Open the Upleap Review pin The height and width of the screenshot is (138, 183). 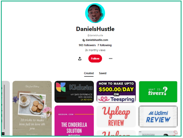pyautogui.click(x=116, y=116)
